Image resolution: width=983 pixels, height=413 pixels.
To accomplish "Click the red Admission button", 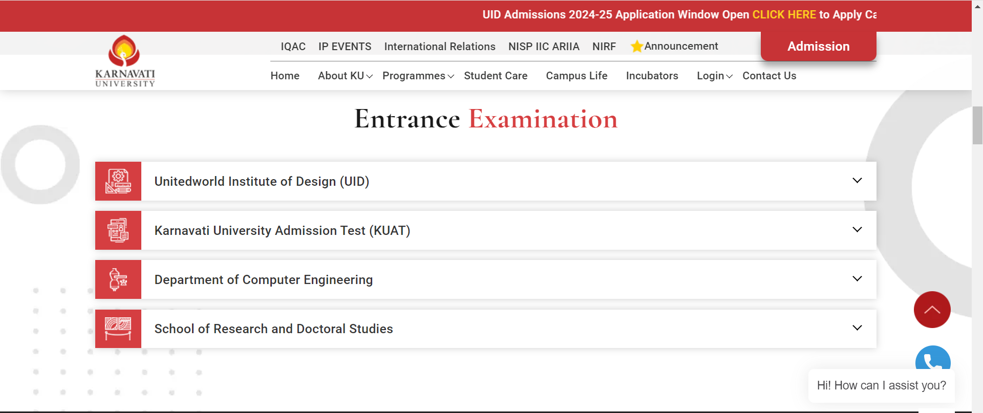I will [x=818, y=46].
